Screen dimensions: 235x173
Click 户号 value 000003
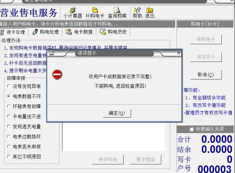215,169
